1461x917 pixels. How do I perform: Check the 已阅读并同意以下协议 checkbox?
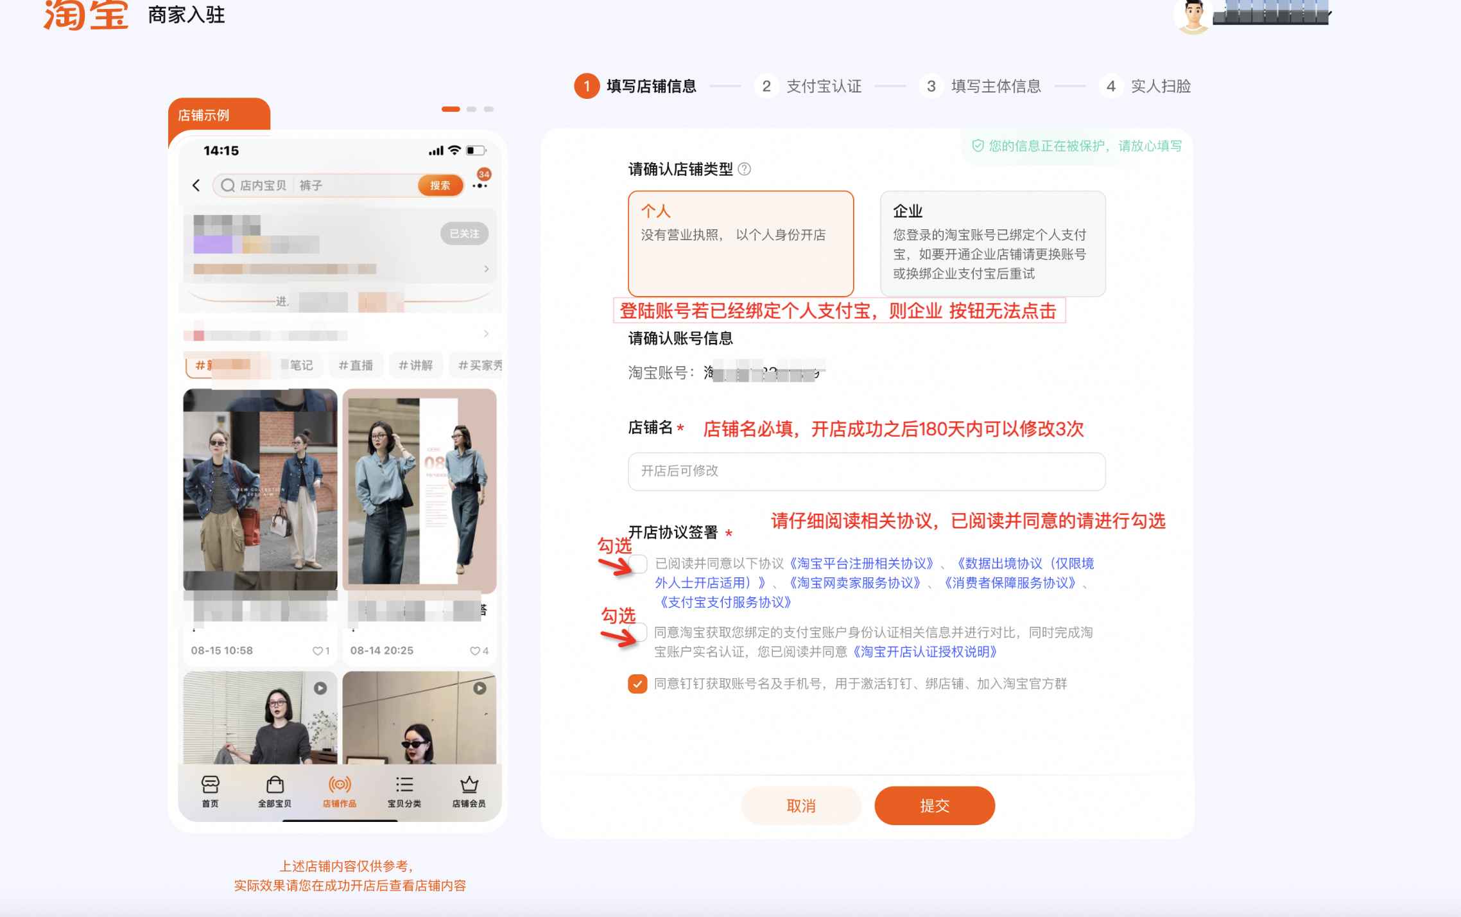(639, 564)
